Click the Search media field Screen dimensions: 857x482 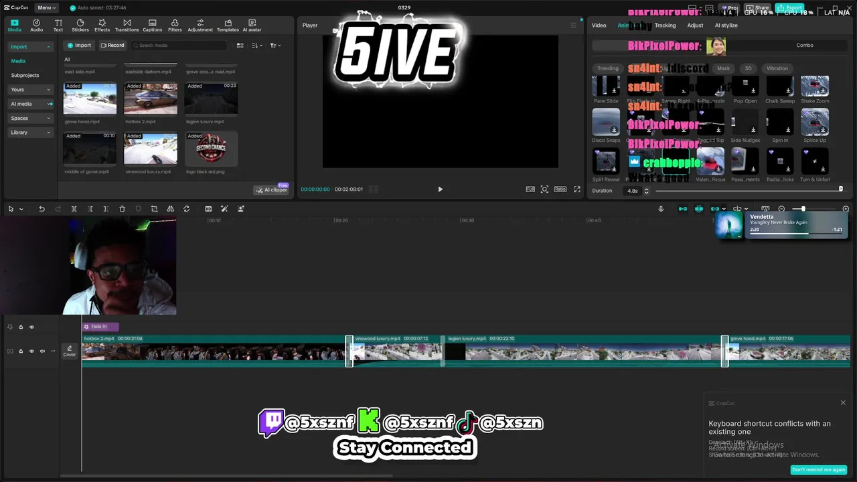pos(179,46)
